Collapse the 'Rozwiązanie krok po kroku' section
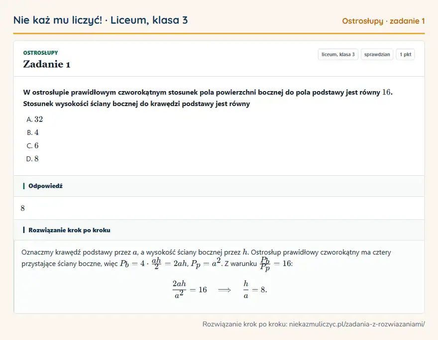Viewport: 438px width, 340px height. [219, 230]
